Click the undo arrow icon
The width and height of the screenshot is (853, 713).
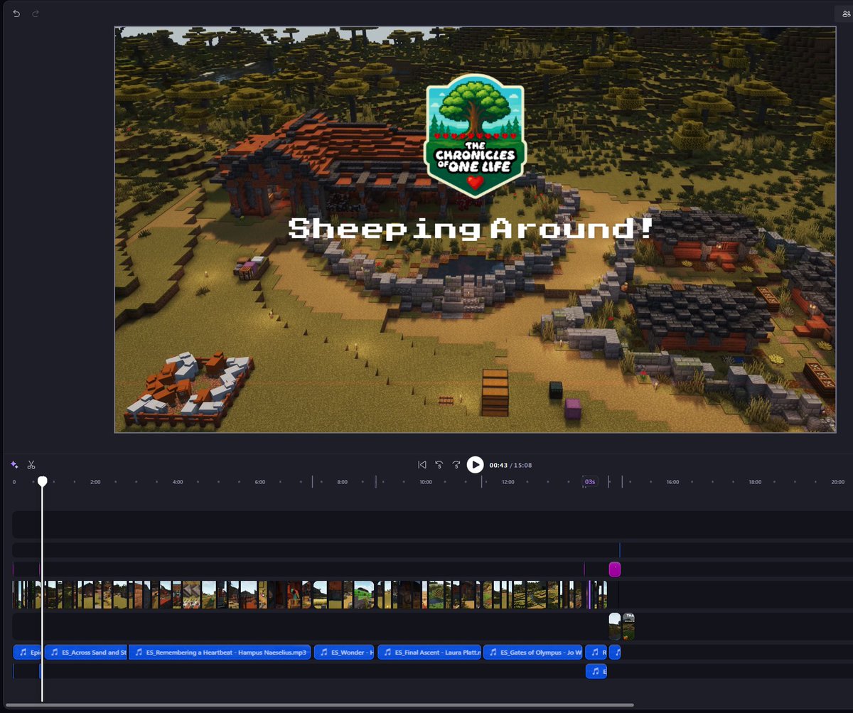click(x=16, y=14)
